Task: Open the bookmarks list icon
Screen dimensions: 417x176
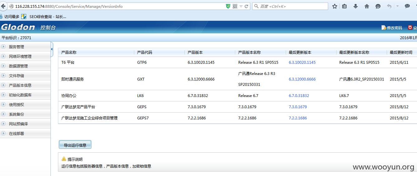Action: [x=344, y=6]
